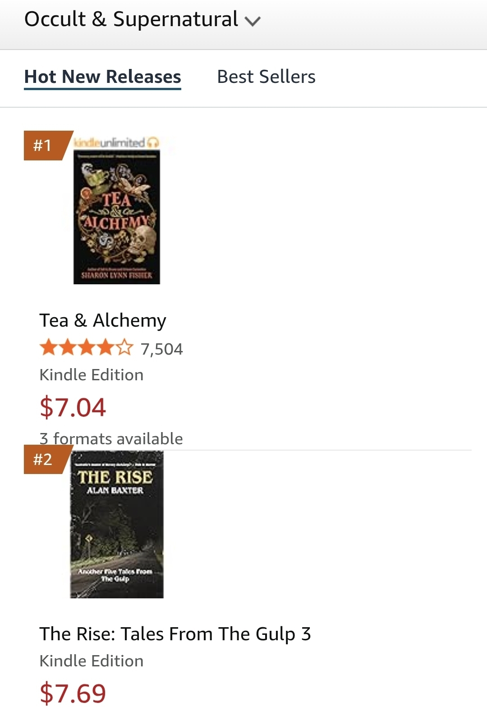Open The Rise book cover image
Viewport: 487px width, 711px height.
point(117,524)
